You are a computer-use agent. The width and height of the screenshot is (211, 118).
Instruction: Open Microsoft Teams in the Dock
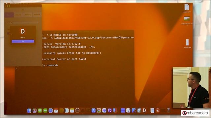point(104,110)
